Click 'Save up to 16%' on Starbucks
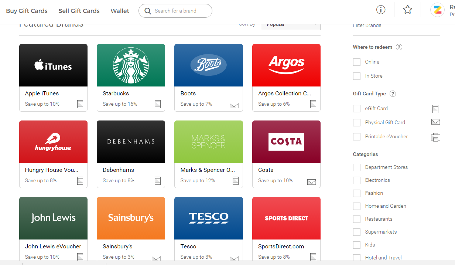Viewport: 455px width, 265px height. click(120, 104)
